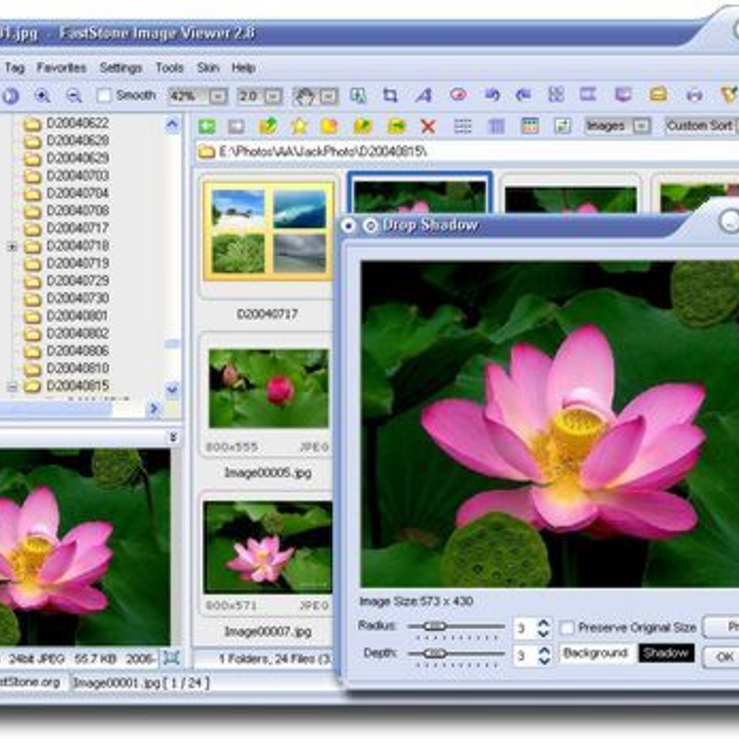739x739 pixels.
Task: Collapse the D20040815 folder node
Action: (12, 387)
